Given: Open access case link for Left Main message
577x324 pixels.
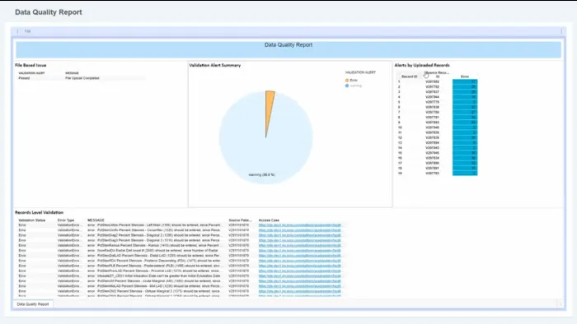Looking at the screenshot, I should tap(300, 225).
